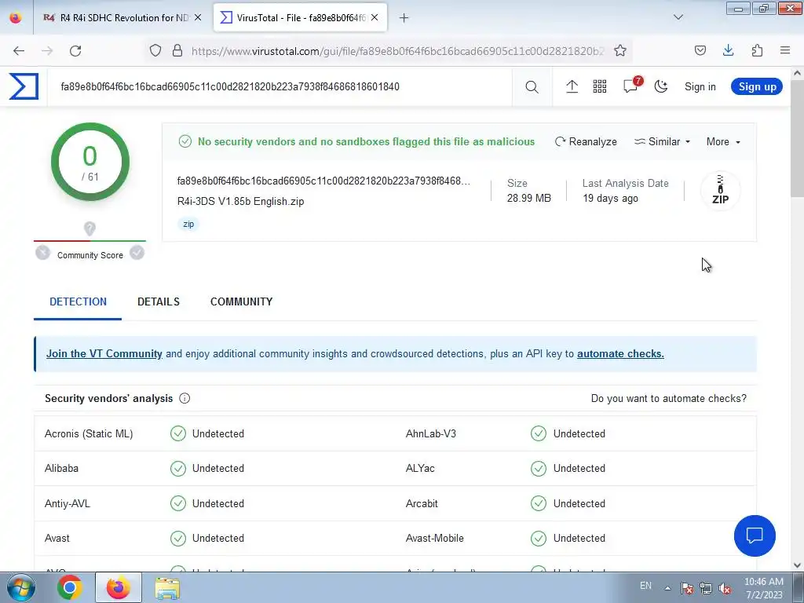Reload the page

click(x=75, y=50)
